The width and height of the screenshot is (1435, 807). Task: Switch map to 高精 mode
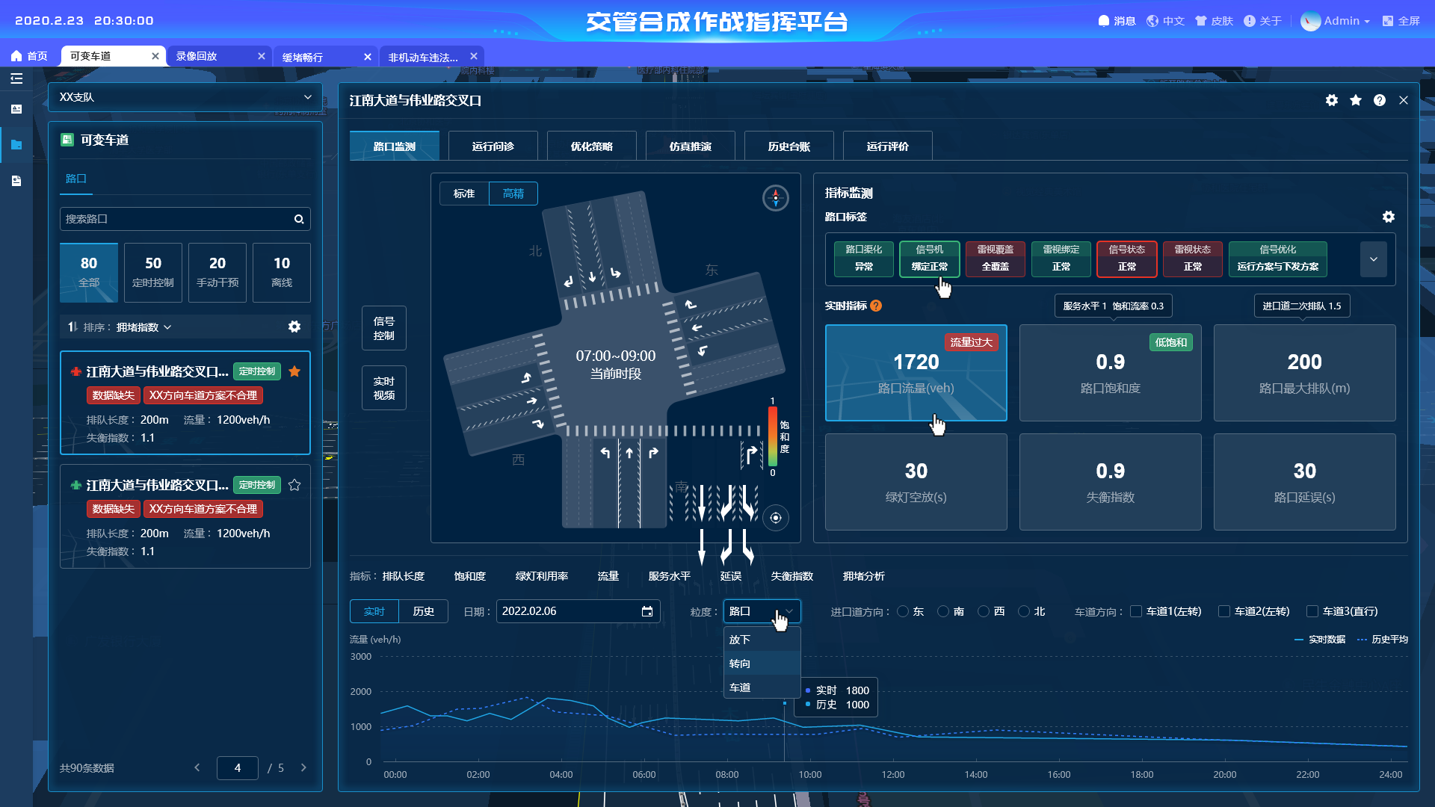click(x=513, y=194)
